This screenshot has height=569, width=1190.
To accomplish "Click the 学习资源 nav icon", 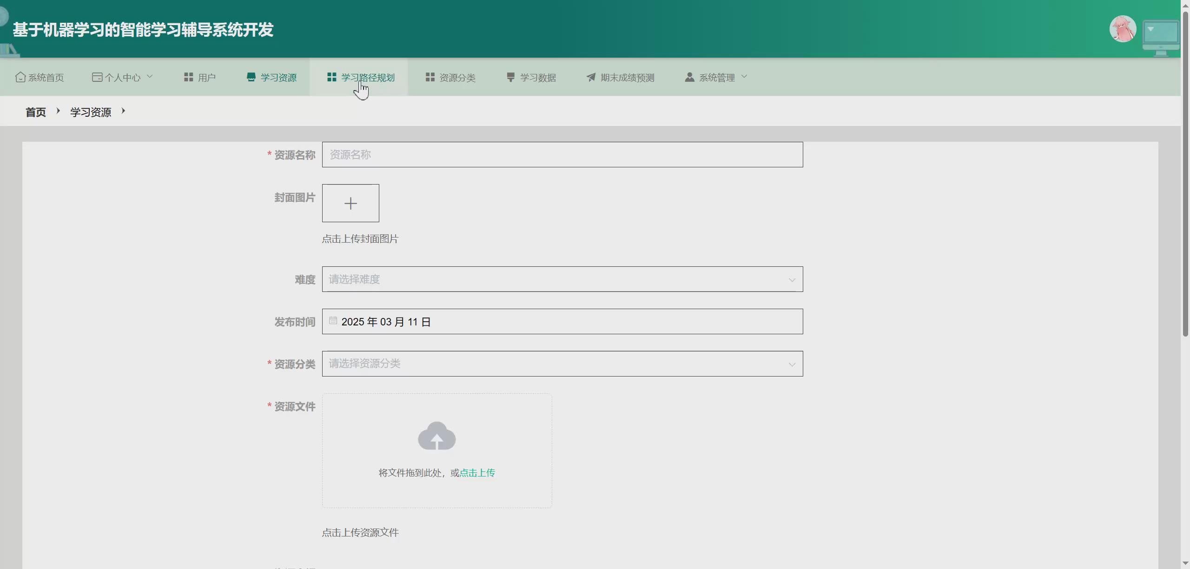I will point(251,77).
